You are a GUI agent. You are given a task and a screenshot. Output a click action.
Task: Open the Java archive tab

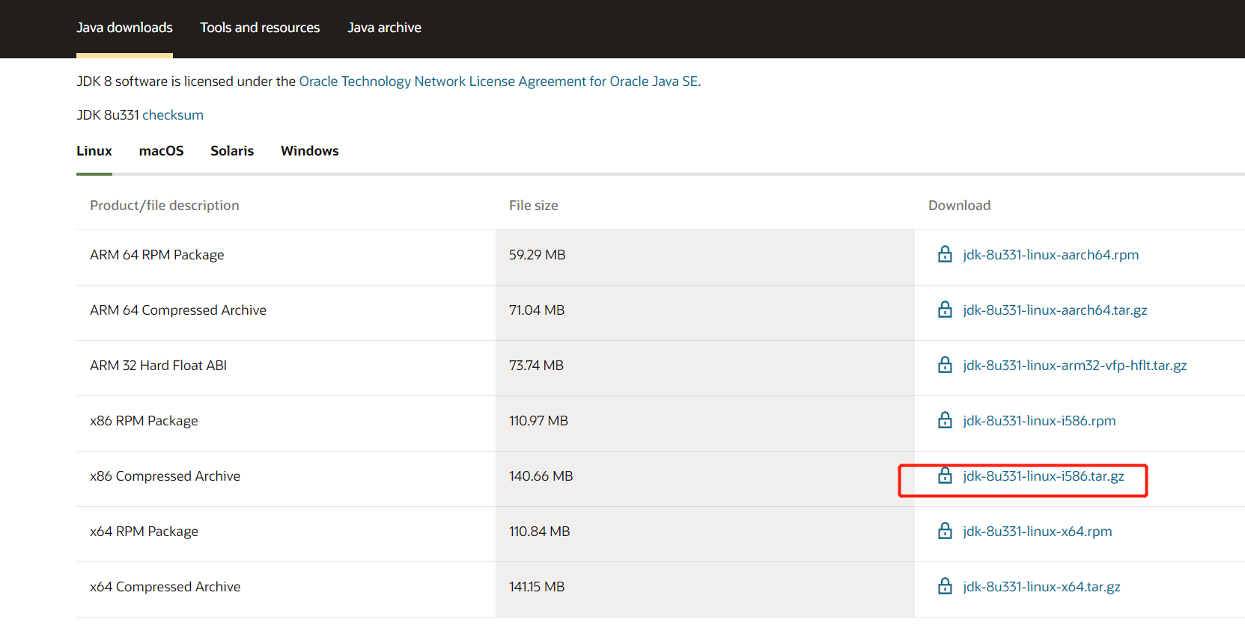pos(384,28)
